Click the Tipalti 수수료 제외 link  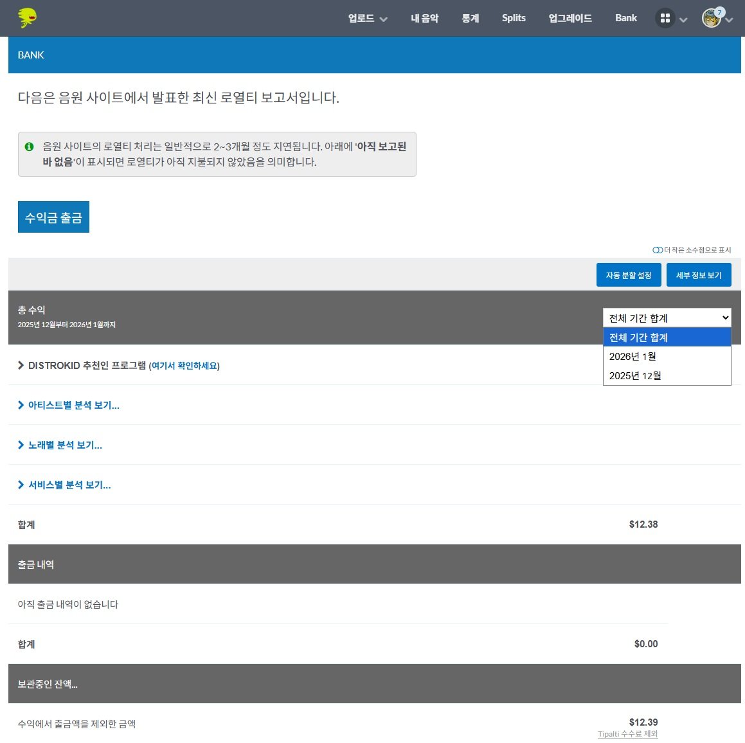click(627, 734)
